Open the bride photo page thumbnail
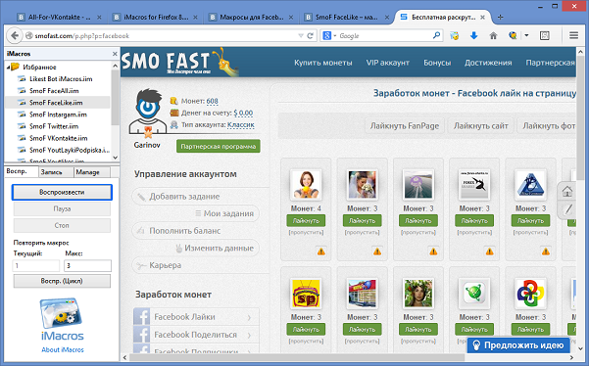 [x=362, y=185]
